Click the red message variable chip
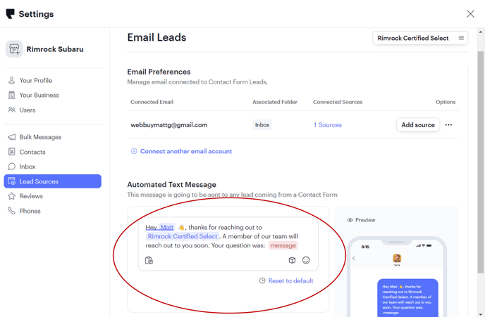Screen dimensions: 485x317 [x=283, y=245]
